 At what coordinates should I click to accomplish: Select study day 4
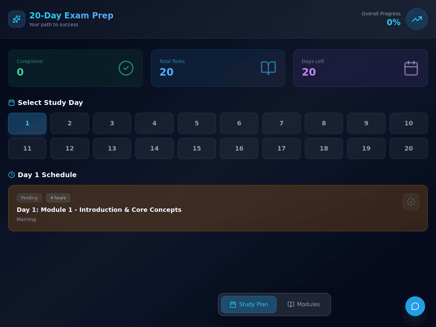pos(154,123)
